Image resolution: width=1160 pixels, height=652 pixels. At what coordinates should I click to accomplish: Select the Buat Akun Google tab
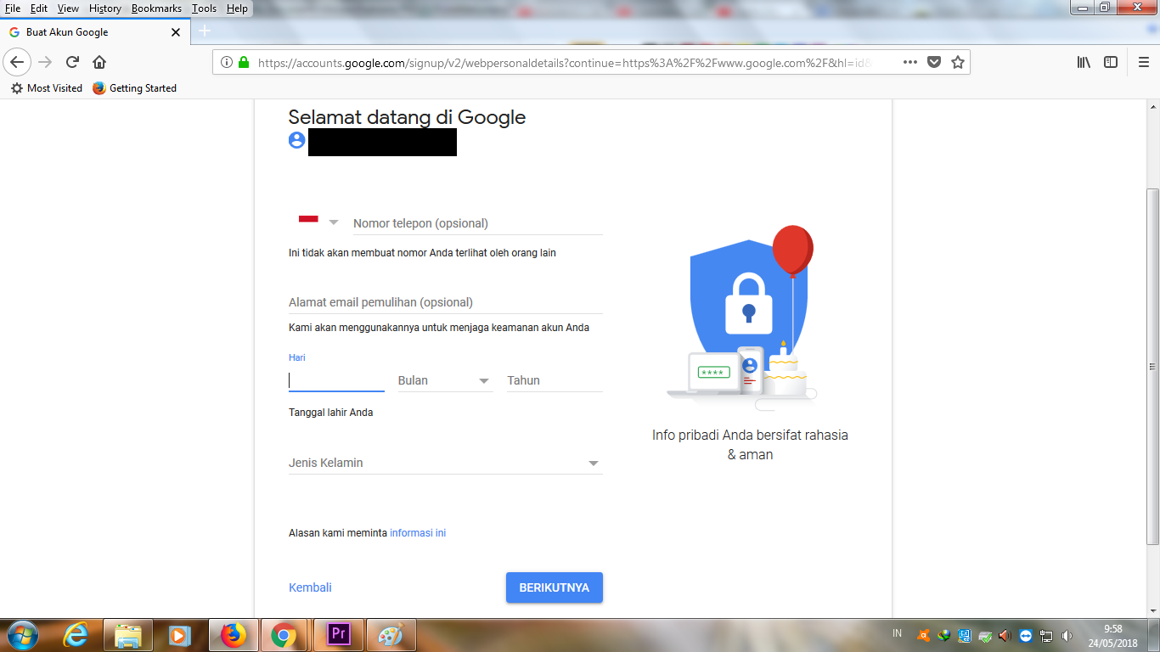point(95,32)
